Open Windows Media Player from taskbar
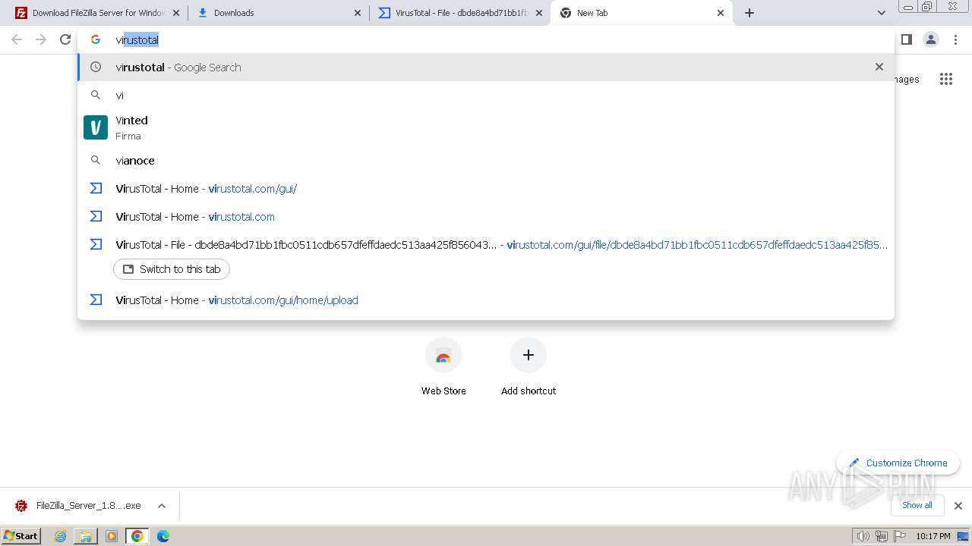 [x=112, y=536]
